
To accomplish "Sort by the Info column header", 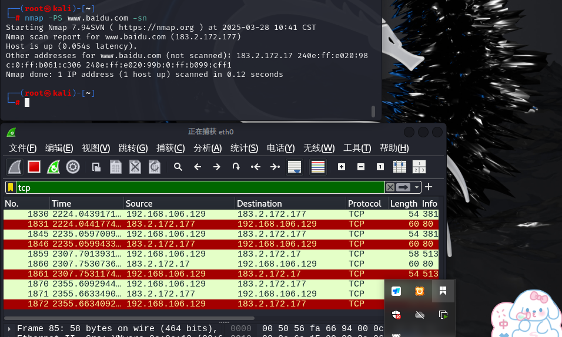I will 429,203.
